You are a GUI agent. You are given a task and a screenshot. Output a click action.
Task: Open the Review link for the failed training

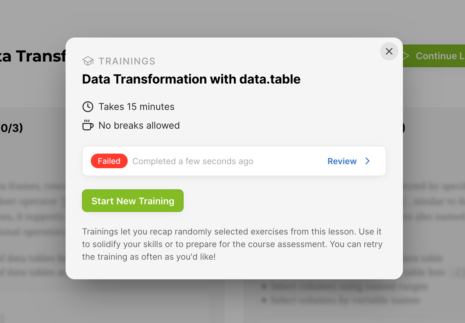click(342, 161)
